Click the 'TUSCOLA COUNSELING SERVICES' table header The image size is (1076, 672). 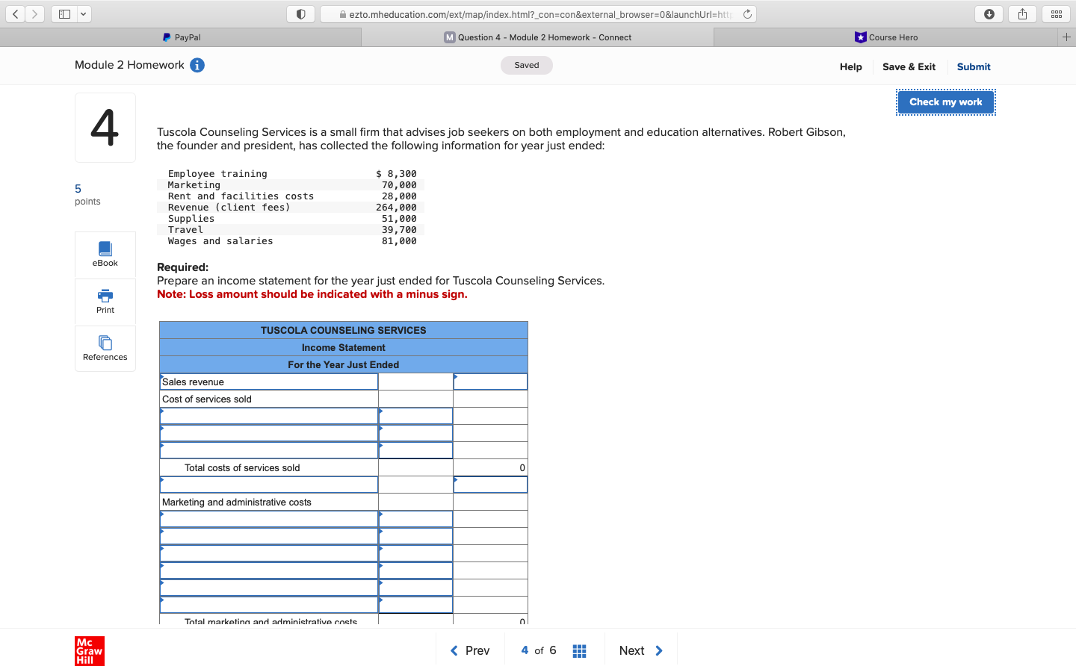click(x=344, y=330)
